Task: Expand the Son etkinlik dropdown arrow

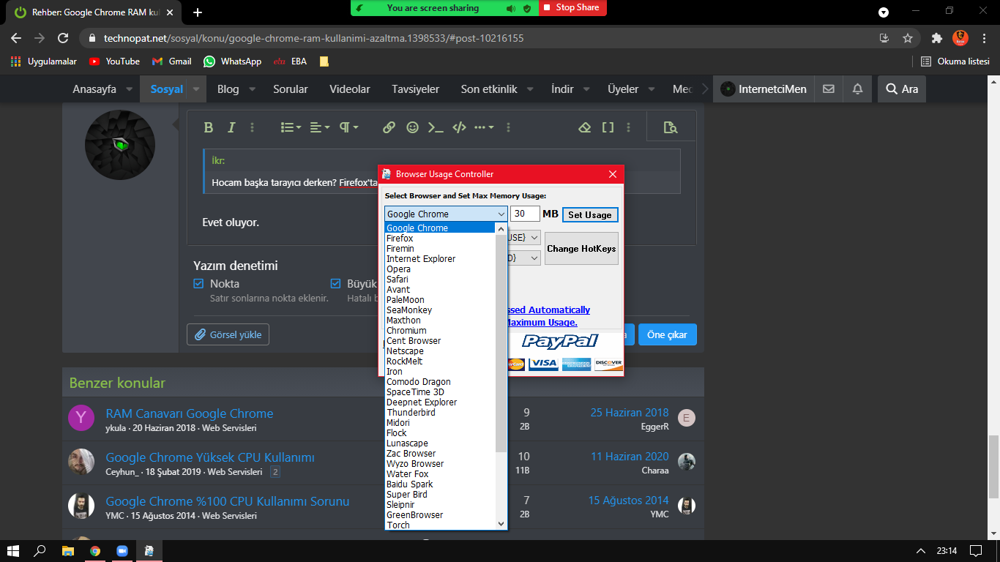Action: click(x=530, y=89)
